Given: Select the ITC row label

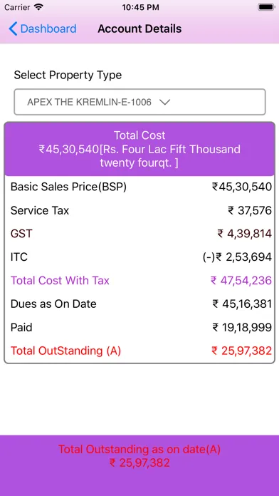Looking at the screenshot, I should coord(19,257).
